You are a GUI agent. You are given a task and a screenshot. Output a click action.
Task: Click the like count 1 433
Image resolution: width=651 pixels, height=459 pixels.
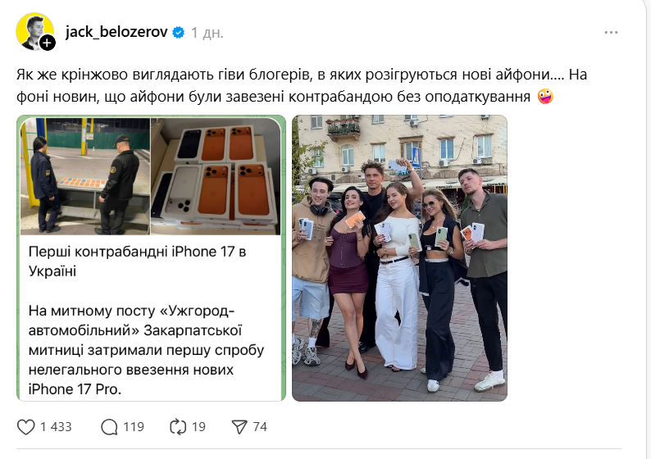click(56, 427)
